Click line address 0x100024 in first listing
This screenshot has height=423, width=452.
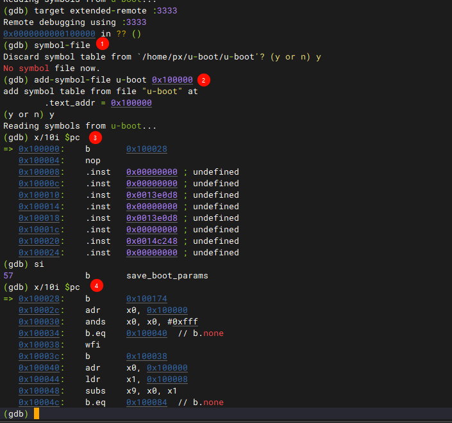tap(38, 253)
